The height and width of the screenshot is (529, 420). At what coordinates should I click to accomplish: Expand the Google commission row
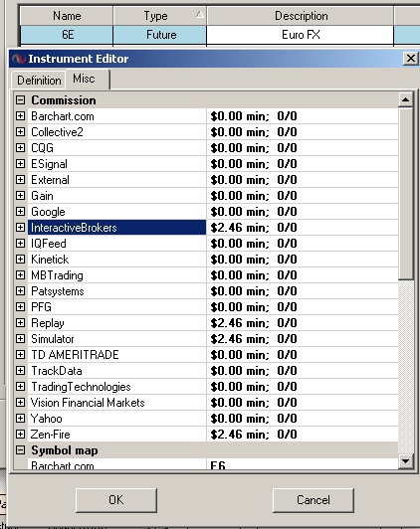(x=20, y=212)
